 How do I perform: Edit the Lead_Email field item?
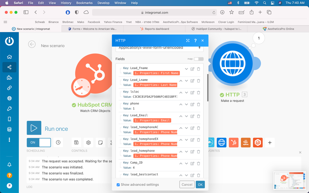click(x=192, y=116)
